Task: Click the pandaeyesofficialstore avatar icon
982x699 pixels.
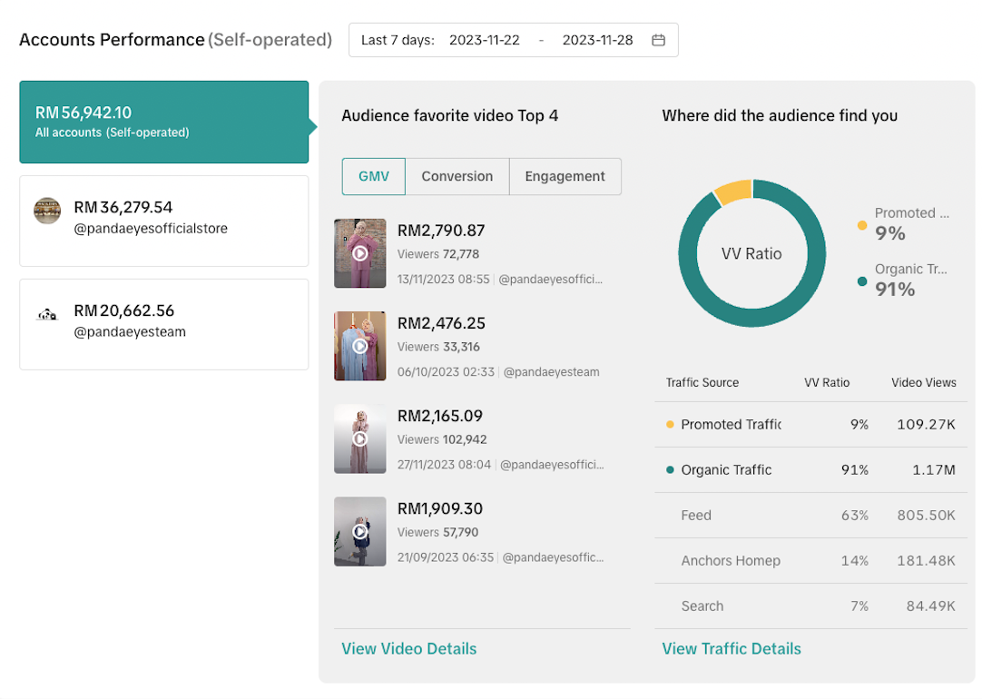Action: [x=47, y=211]
